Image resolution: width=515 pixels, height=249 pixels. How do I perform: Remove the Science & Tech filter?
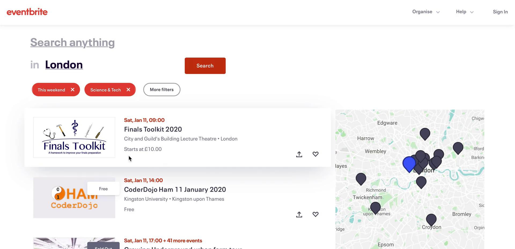click(128, 90)
